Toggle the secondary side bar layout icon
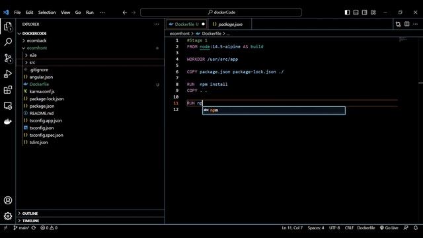This screenshot has height=238, width=423. pos(364,13)
